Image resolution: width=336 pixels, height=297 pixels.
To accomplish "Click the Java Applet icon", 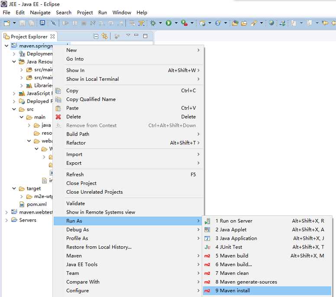I will click(x=207, y=230).
